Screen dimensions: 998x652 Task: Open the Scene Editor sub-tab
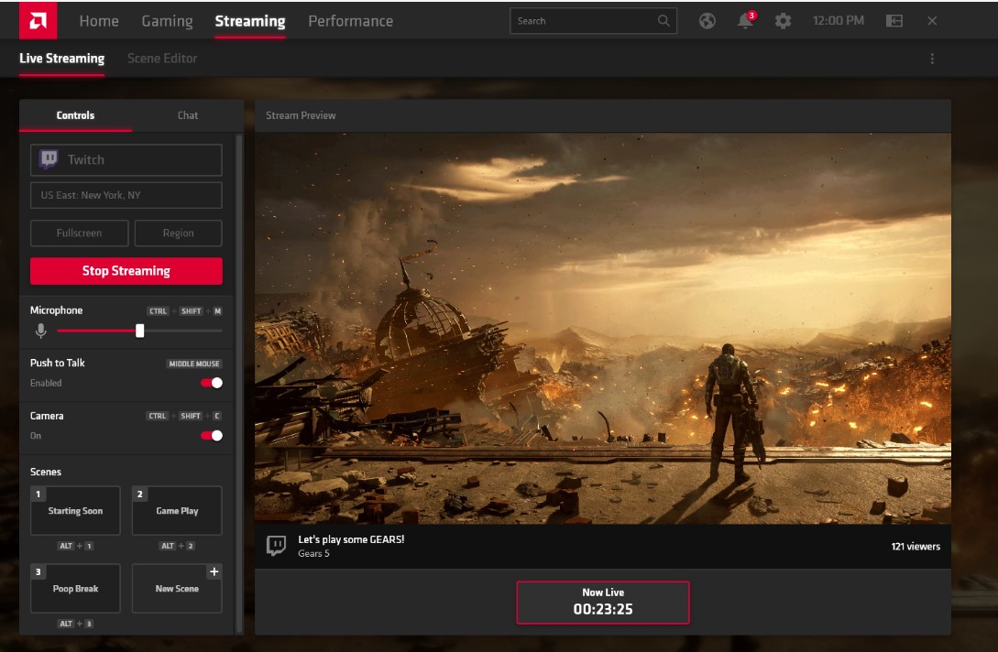coord(162,59)
